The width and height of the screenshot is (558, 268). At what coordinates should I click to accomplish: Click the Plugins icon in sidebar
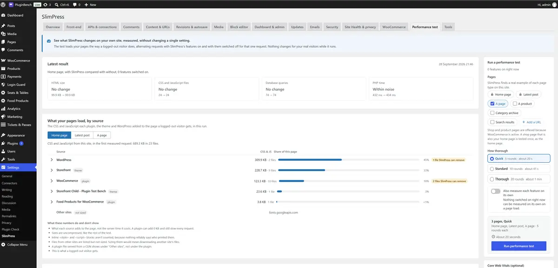click(3, 143)
